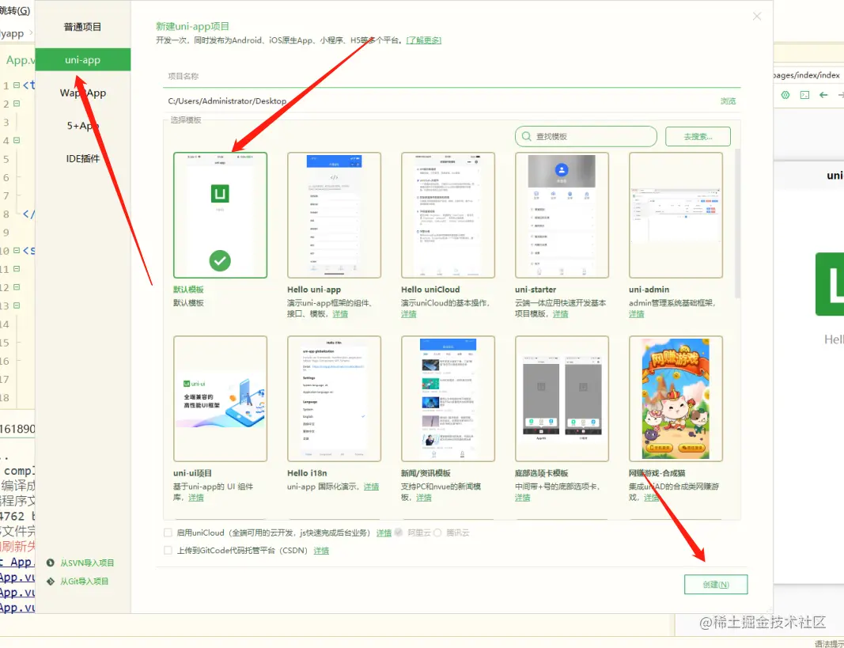Click the back arrow in preview toolbar
Viewport: 844px width, 648px height.
[x=823, y=95]
